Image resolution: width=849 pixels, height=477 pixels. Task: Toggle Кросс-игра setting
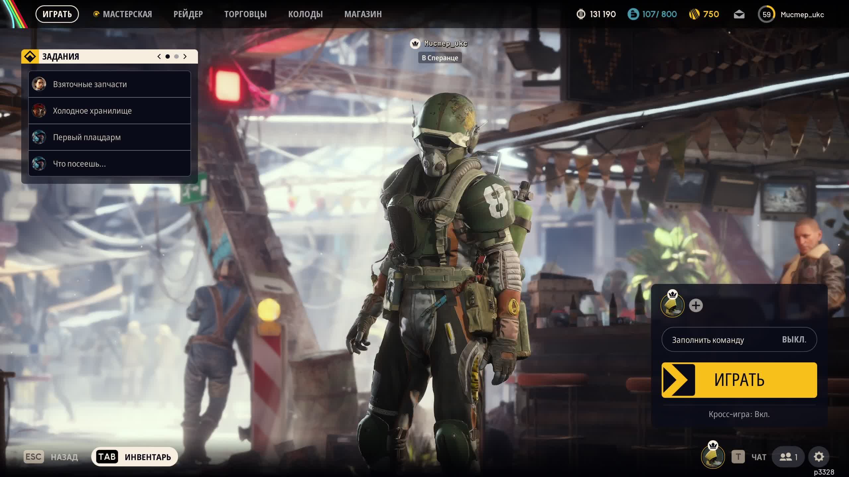point(739,414)
